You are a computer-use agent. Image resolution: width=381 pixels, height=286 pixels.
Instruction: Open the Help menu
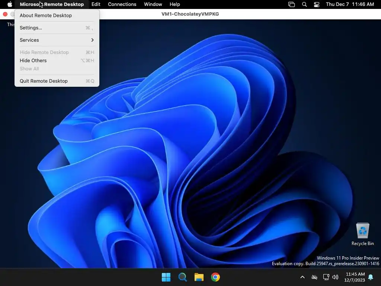175,4
